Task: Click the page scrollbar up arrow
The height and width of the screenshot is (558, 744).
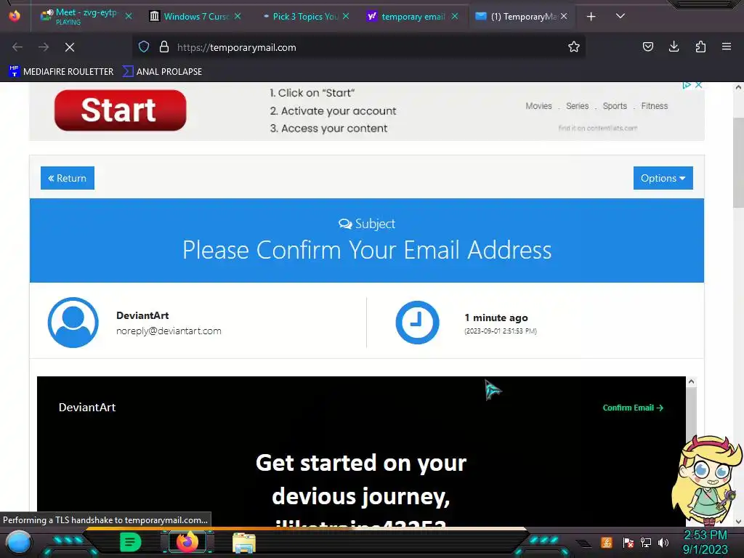Action: pos(738,87)
